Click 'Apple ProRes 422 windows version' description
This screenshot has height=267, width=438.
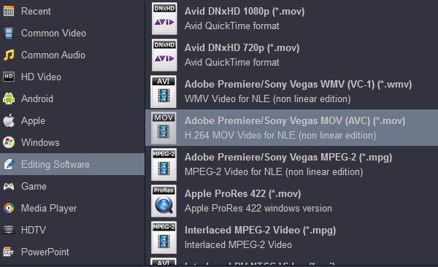tap(258, 209)
